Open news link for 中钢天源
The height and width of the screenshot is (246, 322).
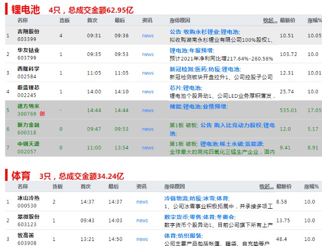tap(147, 148)
